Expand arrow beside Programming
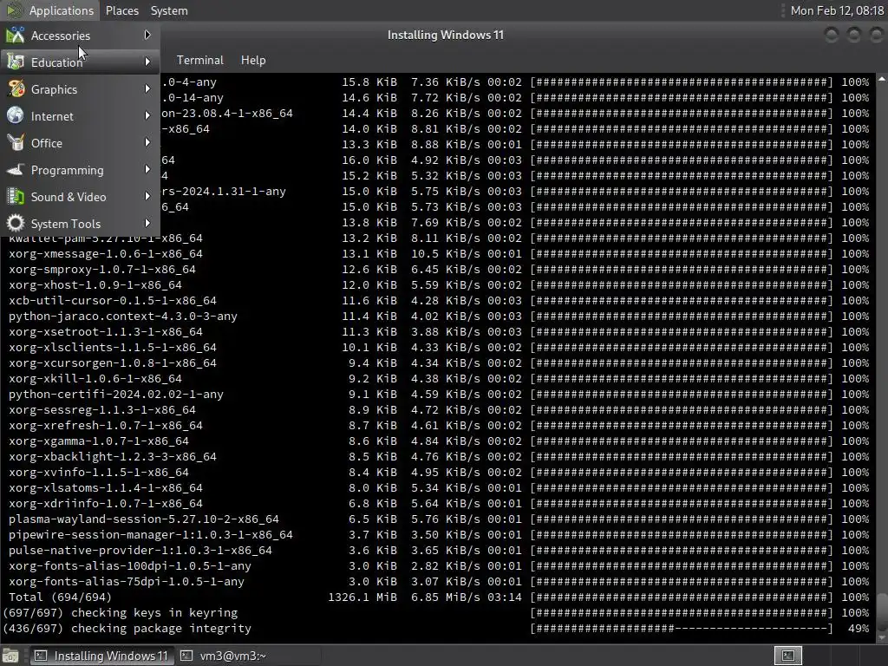 coord(147,169)
